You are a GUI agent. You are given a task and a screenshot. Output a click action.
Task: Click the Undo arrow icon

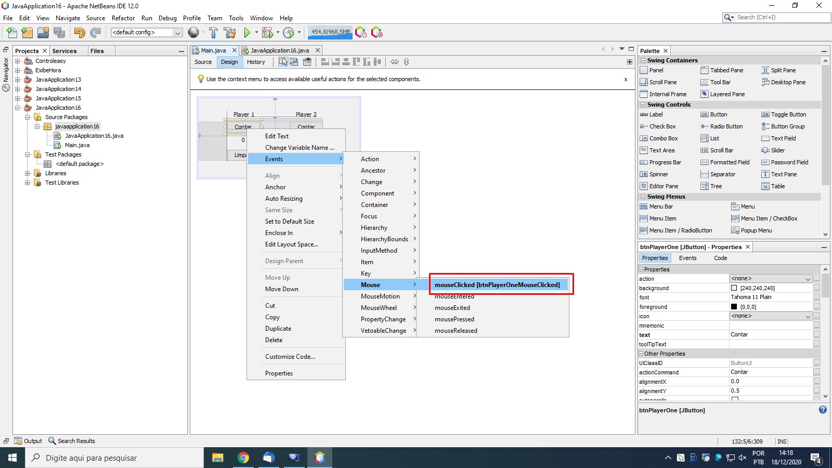(x=79, y=33)
